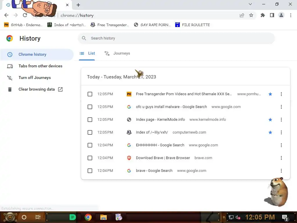Viewport: 297px width, 223px height.
Task: Open 'Index of /~lily/vxh/' history link
Action: (152, 132)
